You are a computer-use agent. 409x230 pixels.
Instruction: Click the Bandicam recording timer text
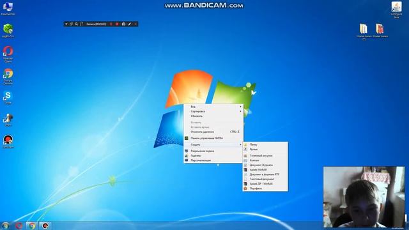pos(96,24)
